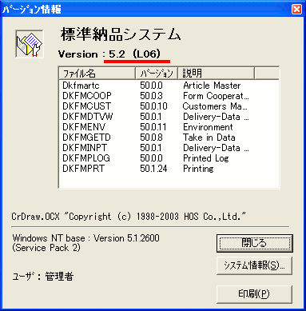
Task: Click the バージョン column header
Action: coord(157,73)
